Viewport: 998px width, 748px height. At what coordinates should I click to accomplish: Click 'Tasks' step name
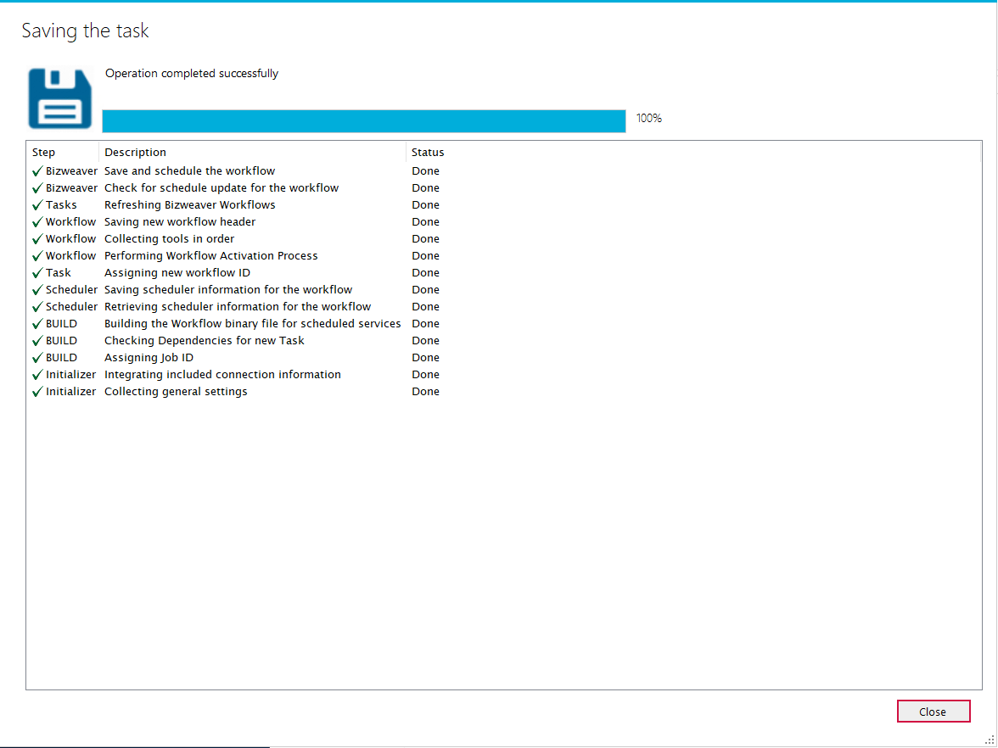(x=61, y=205)
